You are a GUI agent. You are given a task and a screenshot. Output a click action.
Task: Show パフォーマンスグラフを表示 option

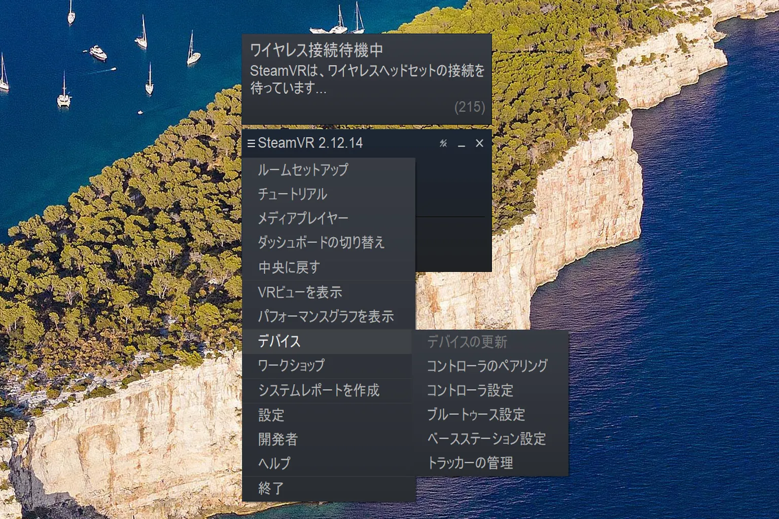pos(329,317)
